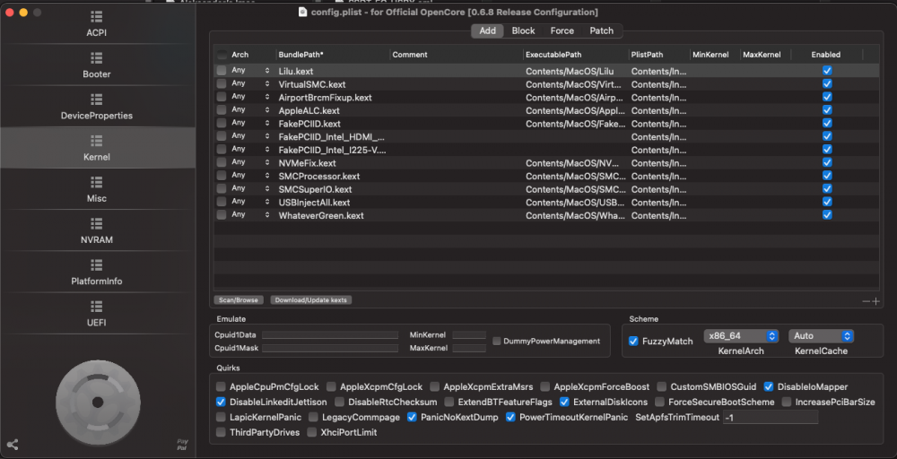897x459 pixels.
Task: Uncheck Enabled for VirtualSMC.kext
Action: click(x=827, y=83)
